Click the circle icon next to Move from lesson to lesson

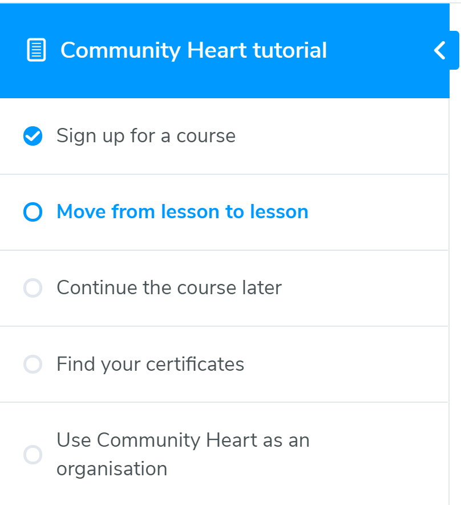click(x=33, y=212)
